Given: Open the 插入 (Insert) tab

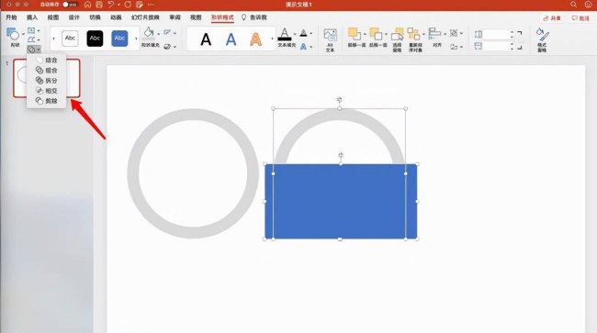Looking at the screenshot, I should click(x=32, y=17).
